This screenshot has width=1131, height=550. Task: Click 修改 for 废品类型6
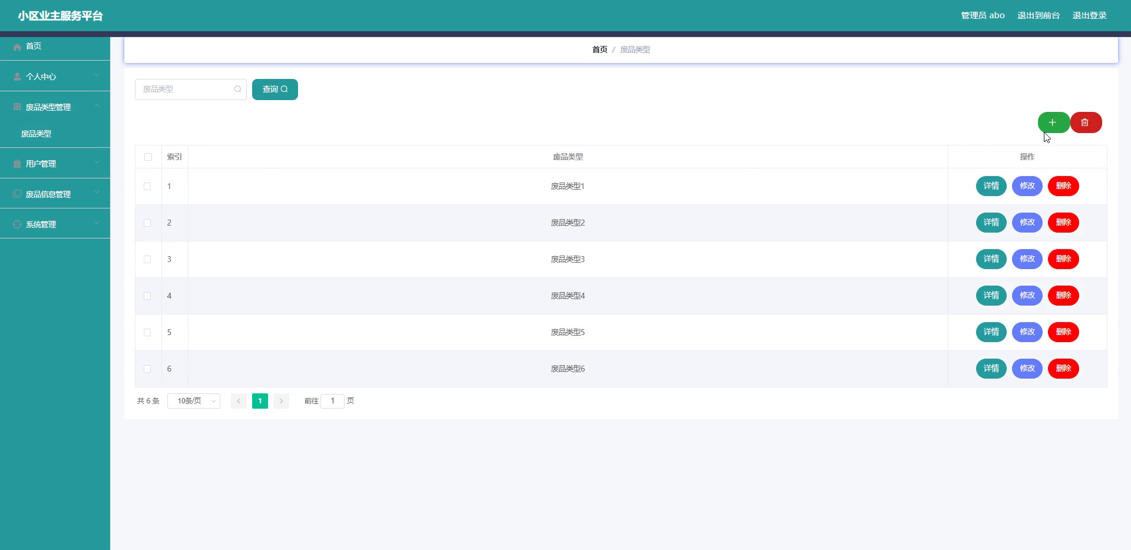pyautogui.click(x=1027, y=369)
